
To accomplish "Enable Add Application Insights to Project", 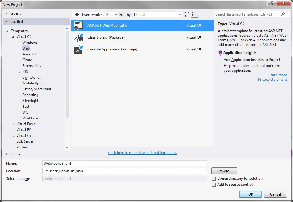I will point(220,60).
